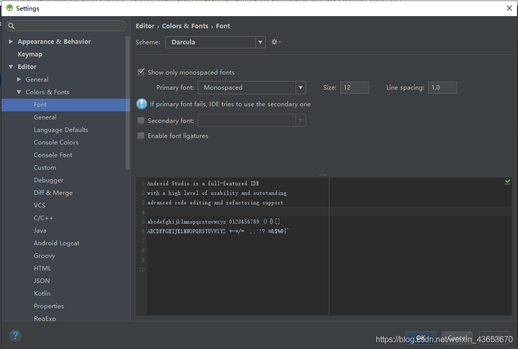Open Console Font settings
Image resolution: width=518 pixels, height=349 pixels.
tap(53, 155)
